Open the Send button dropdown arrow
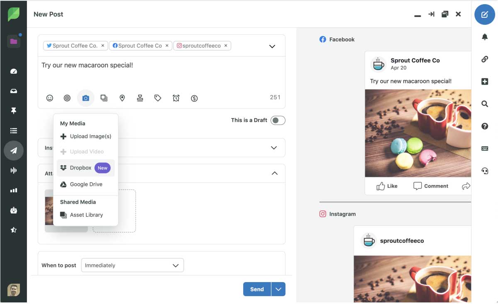Viewport: 498px width, 304px height. click(x=278, y=289)
